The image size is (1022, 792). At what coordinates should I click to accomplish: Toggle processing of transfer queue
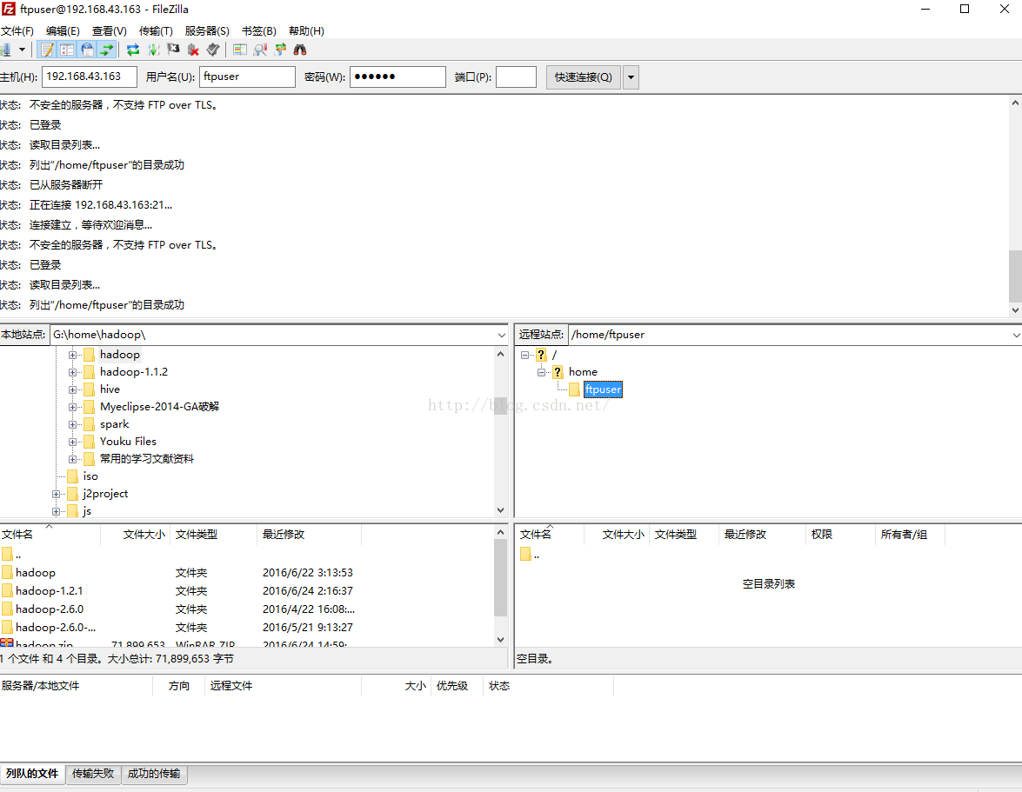click(x=153, y=50)
